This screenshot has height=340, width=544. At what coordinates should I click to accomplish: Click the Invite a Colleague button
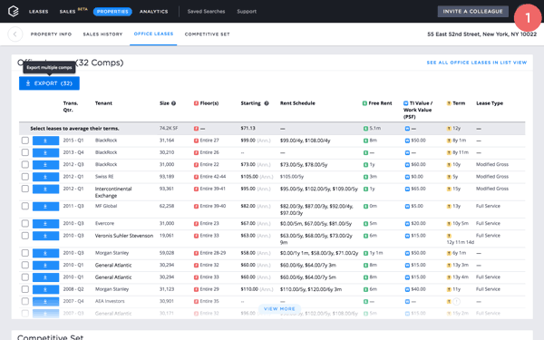[473, 12]
